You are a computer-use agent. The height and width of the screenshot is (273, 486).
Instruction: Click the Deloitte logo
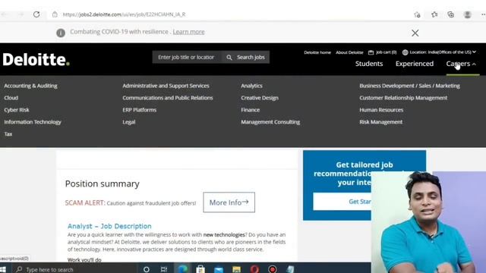point(36,59)
